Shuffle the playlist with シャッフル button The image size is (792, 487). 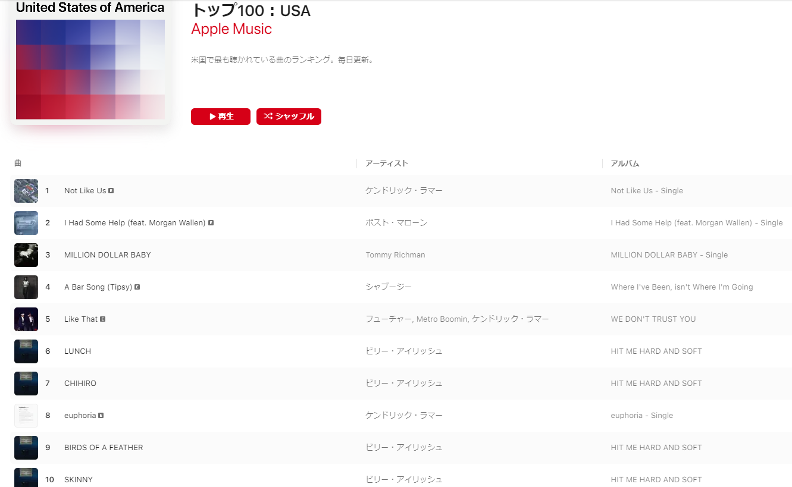click(x=289, y=117)
